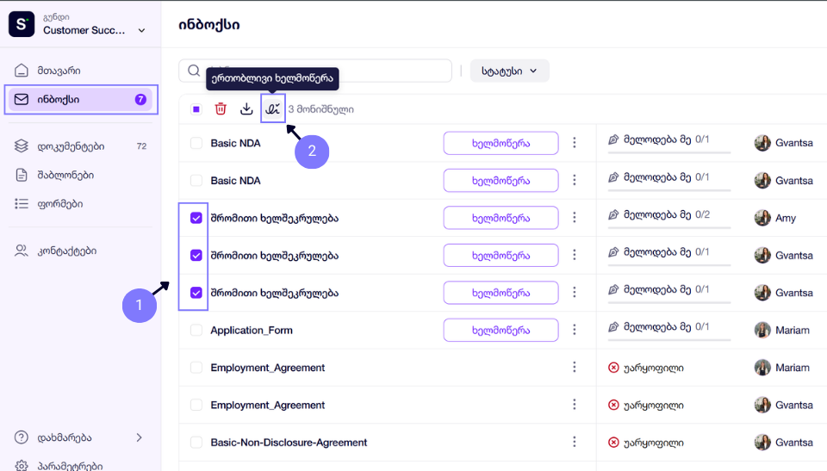
Task: Click the download icon in toolbar
Action: pos(246,109)
